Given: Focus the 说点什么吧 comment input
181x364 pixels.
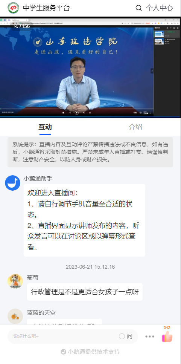Looking at the screenshot, I should [x=62, y=336].
